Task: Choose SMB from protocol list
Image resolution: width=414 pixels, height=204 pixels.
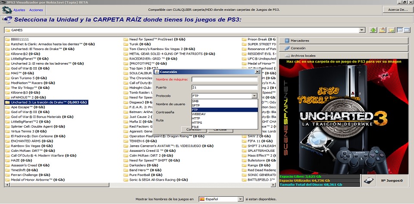Action: [x=225, y=101]
